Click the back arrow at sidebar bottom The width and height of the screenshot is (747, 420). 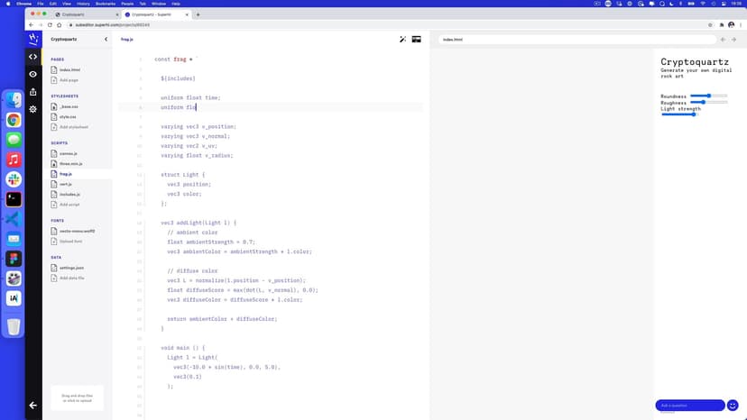pos(33,406)
